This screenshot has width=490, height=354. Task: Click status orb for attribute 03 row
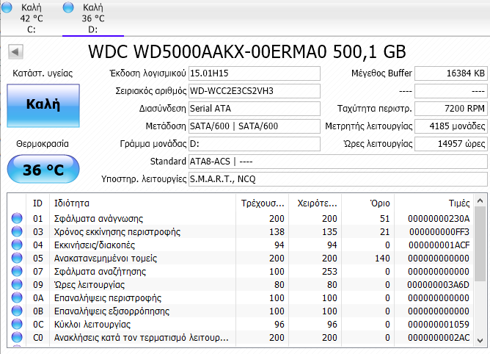(17, 231)
